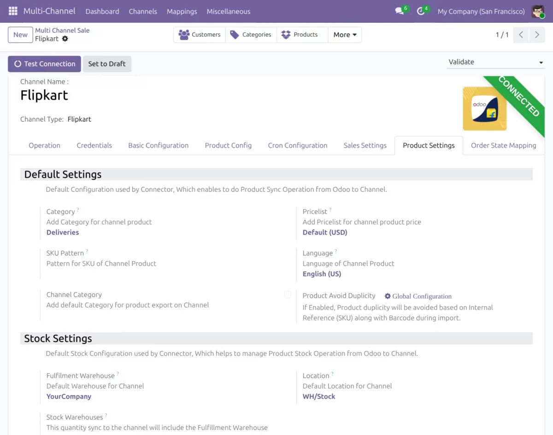Open the apps grid menu icon
Viewport: 553px width, 435px height.
click(13, 11)
